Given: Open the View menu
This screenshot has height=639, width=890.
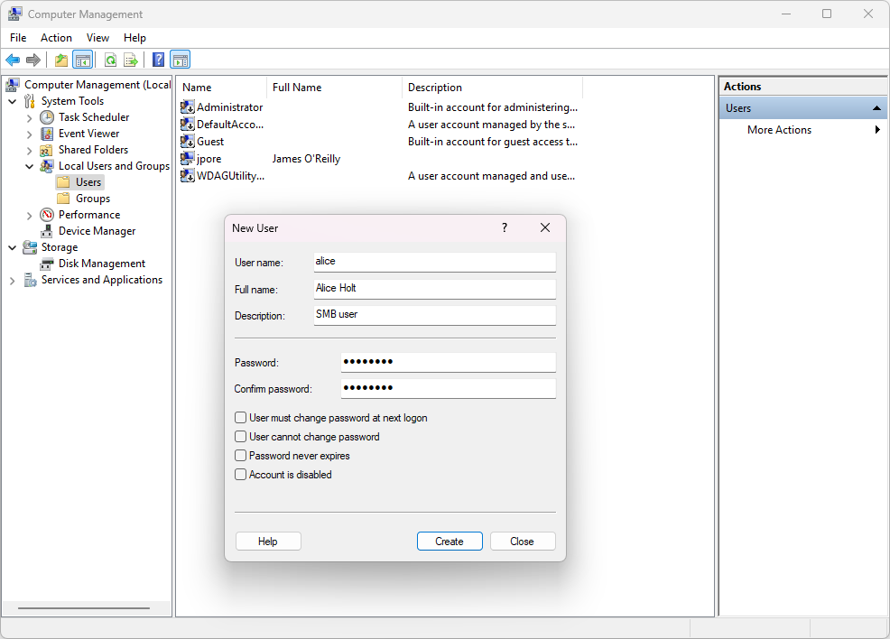Looking at the screenshot, I should [97, 37].
